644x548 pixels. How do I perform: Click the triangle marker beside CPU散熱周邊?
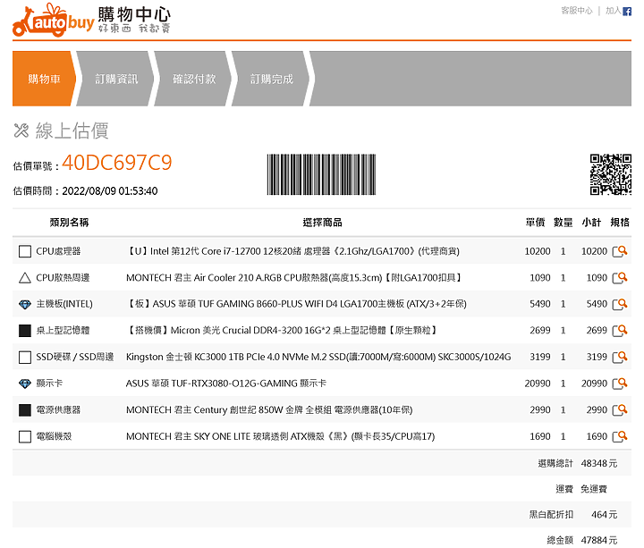click(x=25, y=278)
